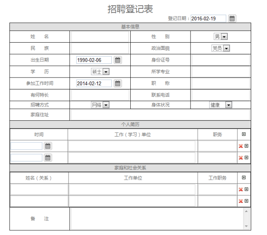Open calendar in second 个人简历 row
Screen dimensions: 267x235
click(48, 158)
